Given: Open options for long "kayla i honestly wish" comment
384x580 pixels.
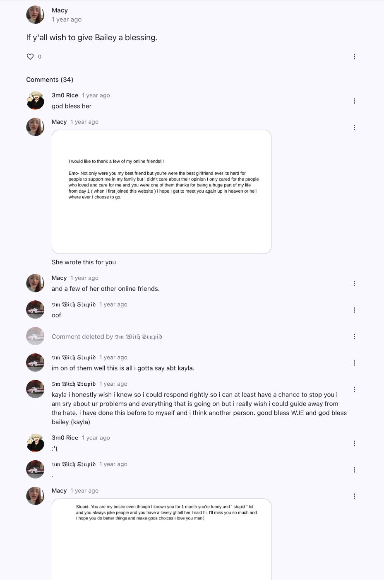Looking at the screenshot, I should [x=354, y=390].
